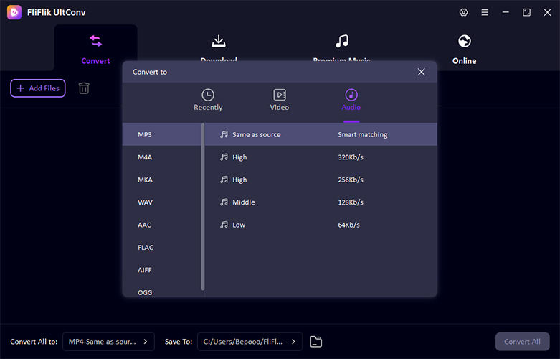The width and height of the screenshot is (560, 359).
Task: Select the Recently clock icon
Action: [x=208, y=95]
